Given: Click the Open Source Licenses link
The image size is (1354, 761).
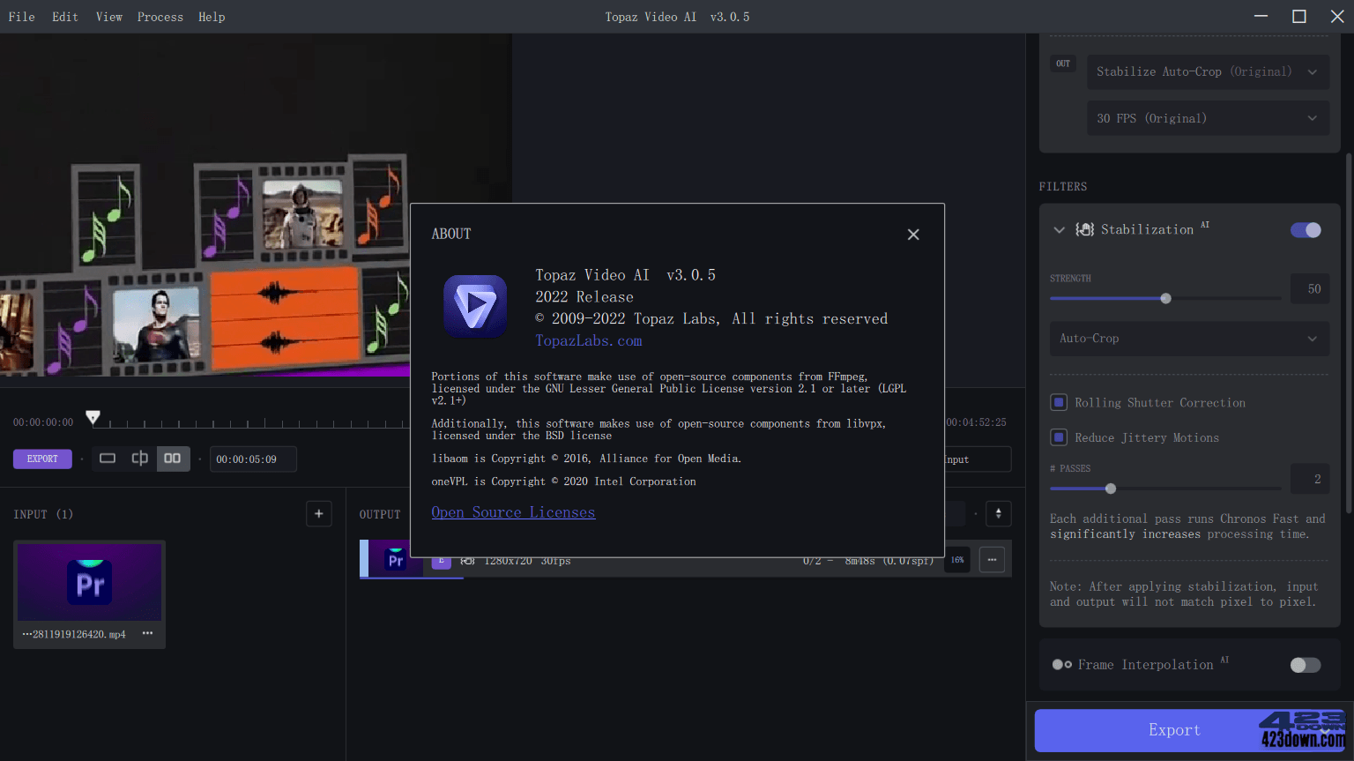Looking at the screenshot, I should pyautogui.click(x=513, y=511).
